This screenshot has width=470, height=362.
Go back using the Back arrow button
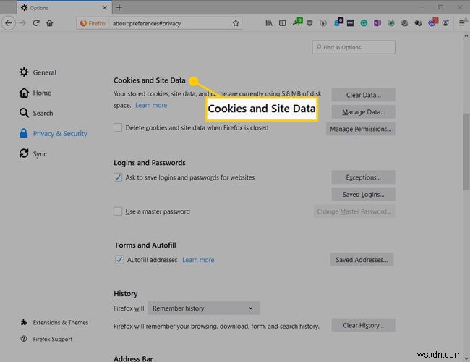coord(9,23)
